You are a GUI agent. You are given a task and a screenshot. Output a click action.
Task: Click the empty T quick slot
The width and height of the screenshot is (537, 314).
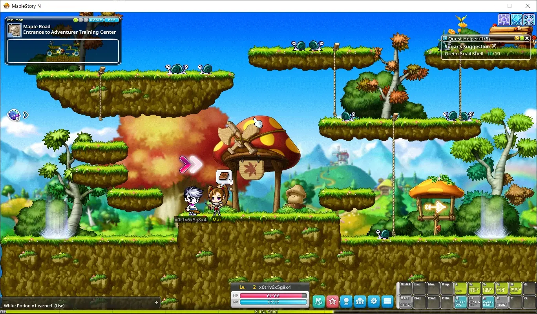pos(516,302)
